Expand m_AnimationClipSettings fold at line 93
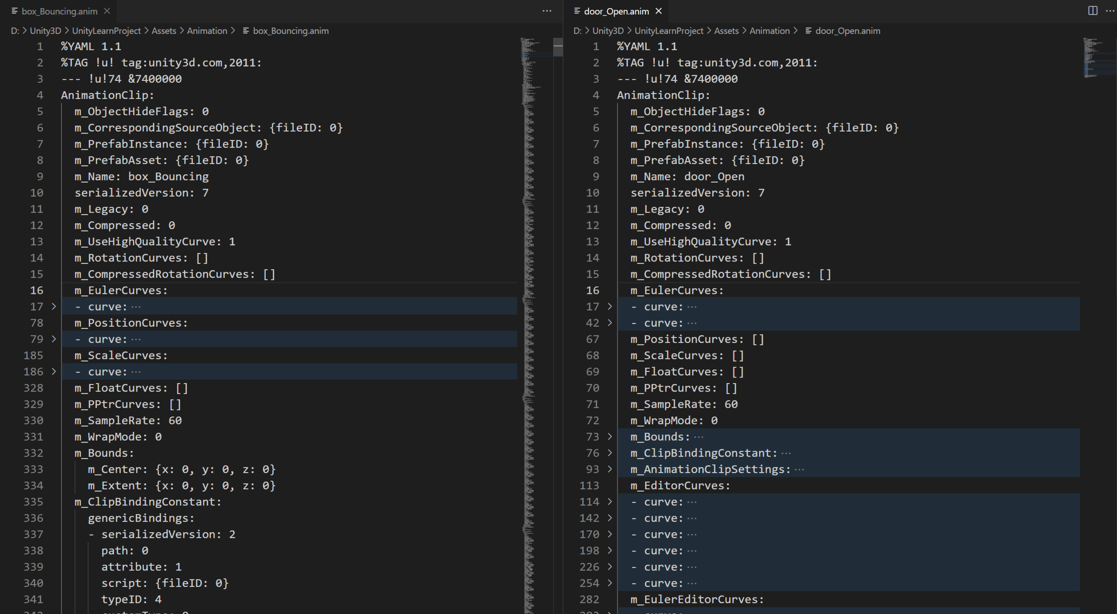Screen dimensions: 1117x614 [610, 469]
